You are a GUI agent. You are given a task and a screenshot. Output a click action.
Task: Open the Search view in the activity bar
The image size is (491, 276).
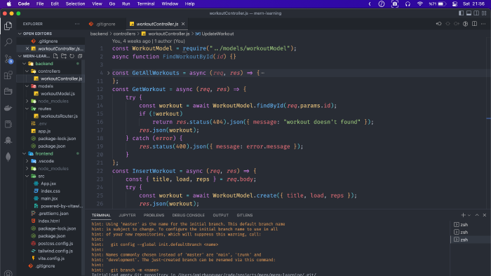8,42
